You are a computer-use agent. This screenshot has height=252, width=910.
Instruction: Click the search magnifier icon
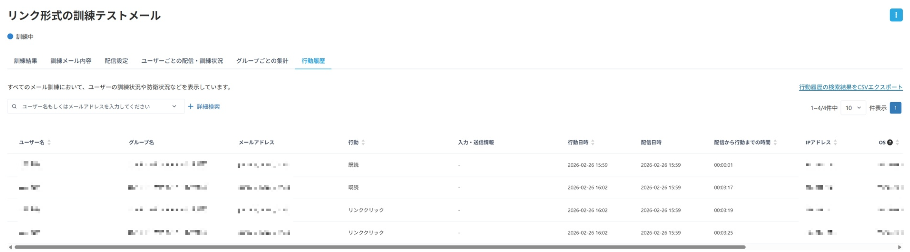[x=14, y=106]
